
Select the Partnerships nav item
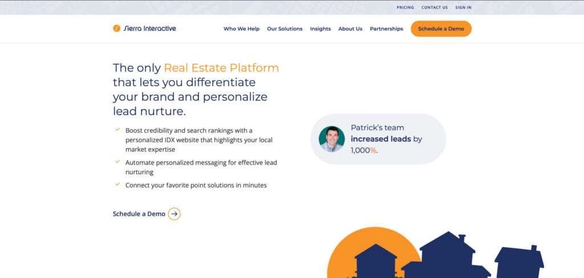click(x=386, y=28)
